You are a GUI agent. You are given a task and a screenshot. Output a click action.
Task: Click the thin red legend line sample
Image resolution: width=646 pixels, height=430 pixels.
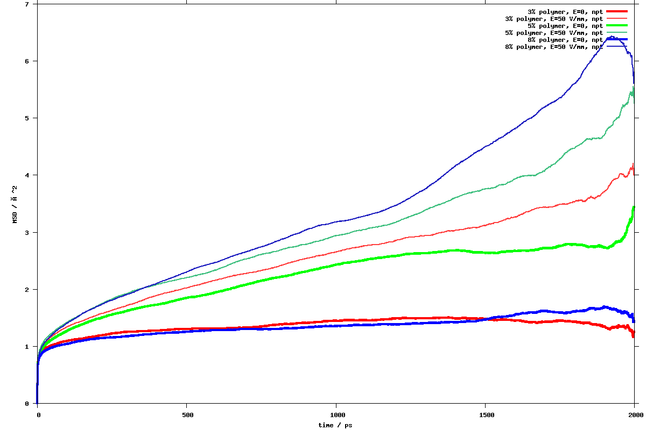617,18
